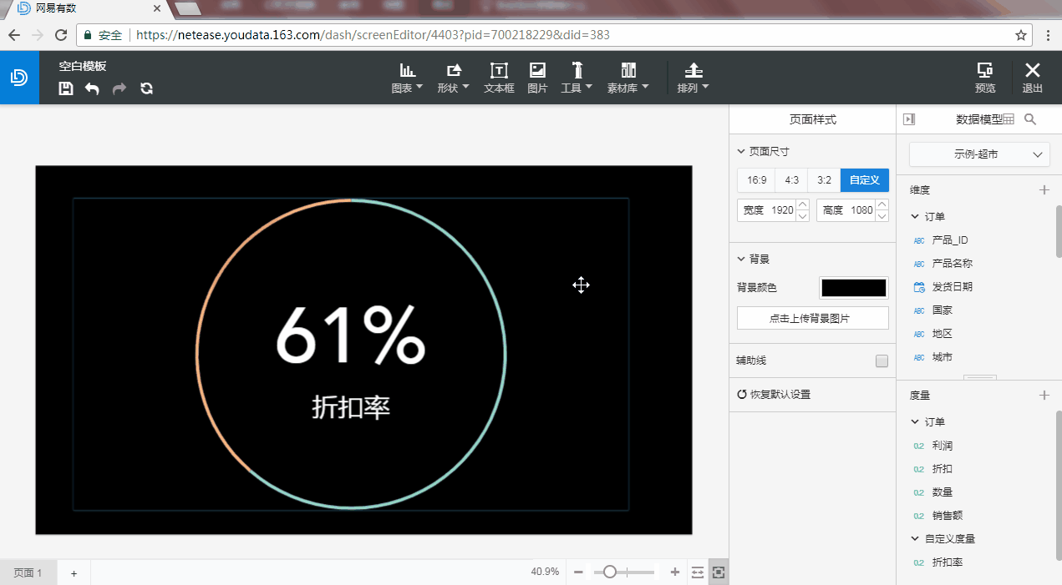
Task: Select the 发货日期 date field
Action: (952, 287)
